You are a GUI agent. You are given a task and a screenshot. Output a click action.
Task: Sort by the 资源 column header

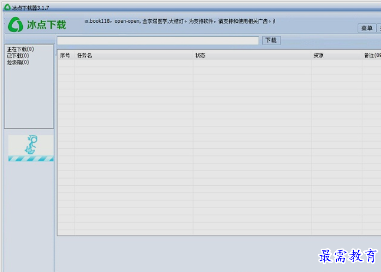click(337, 55)
